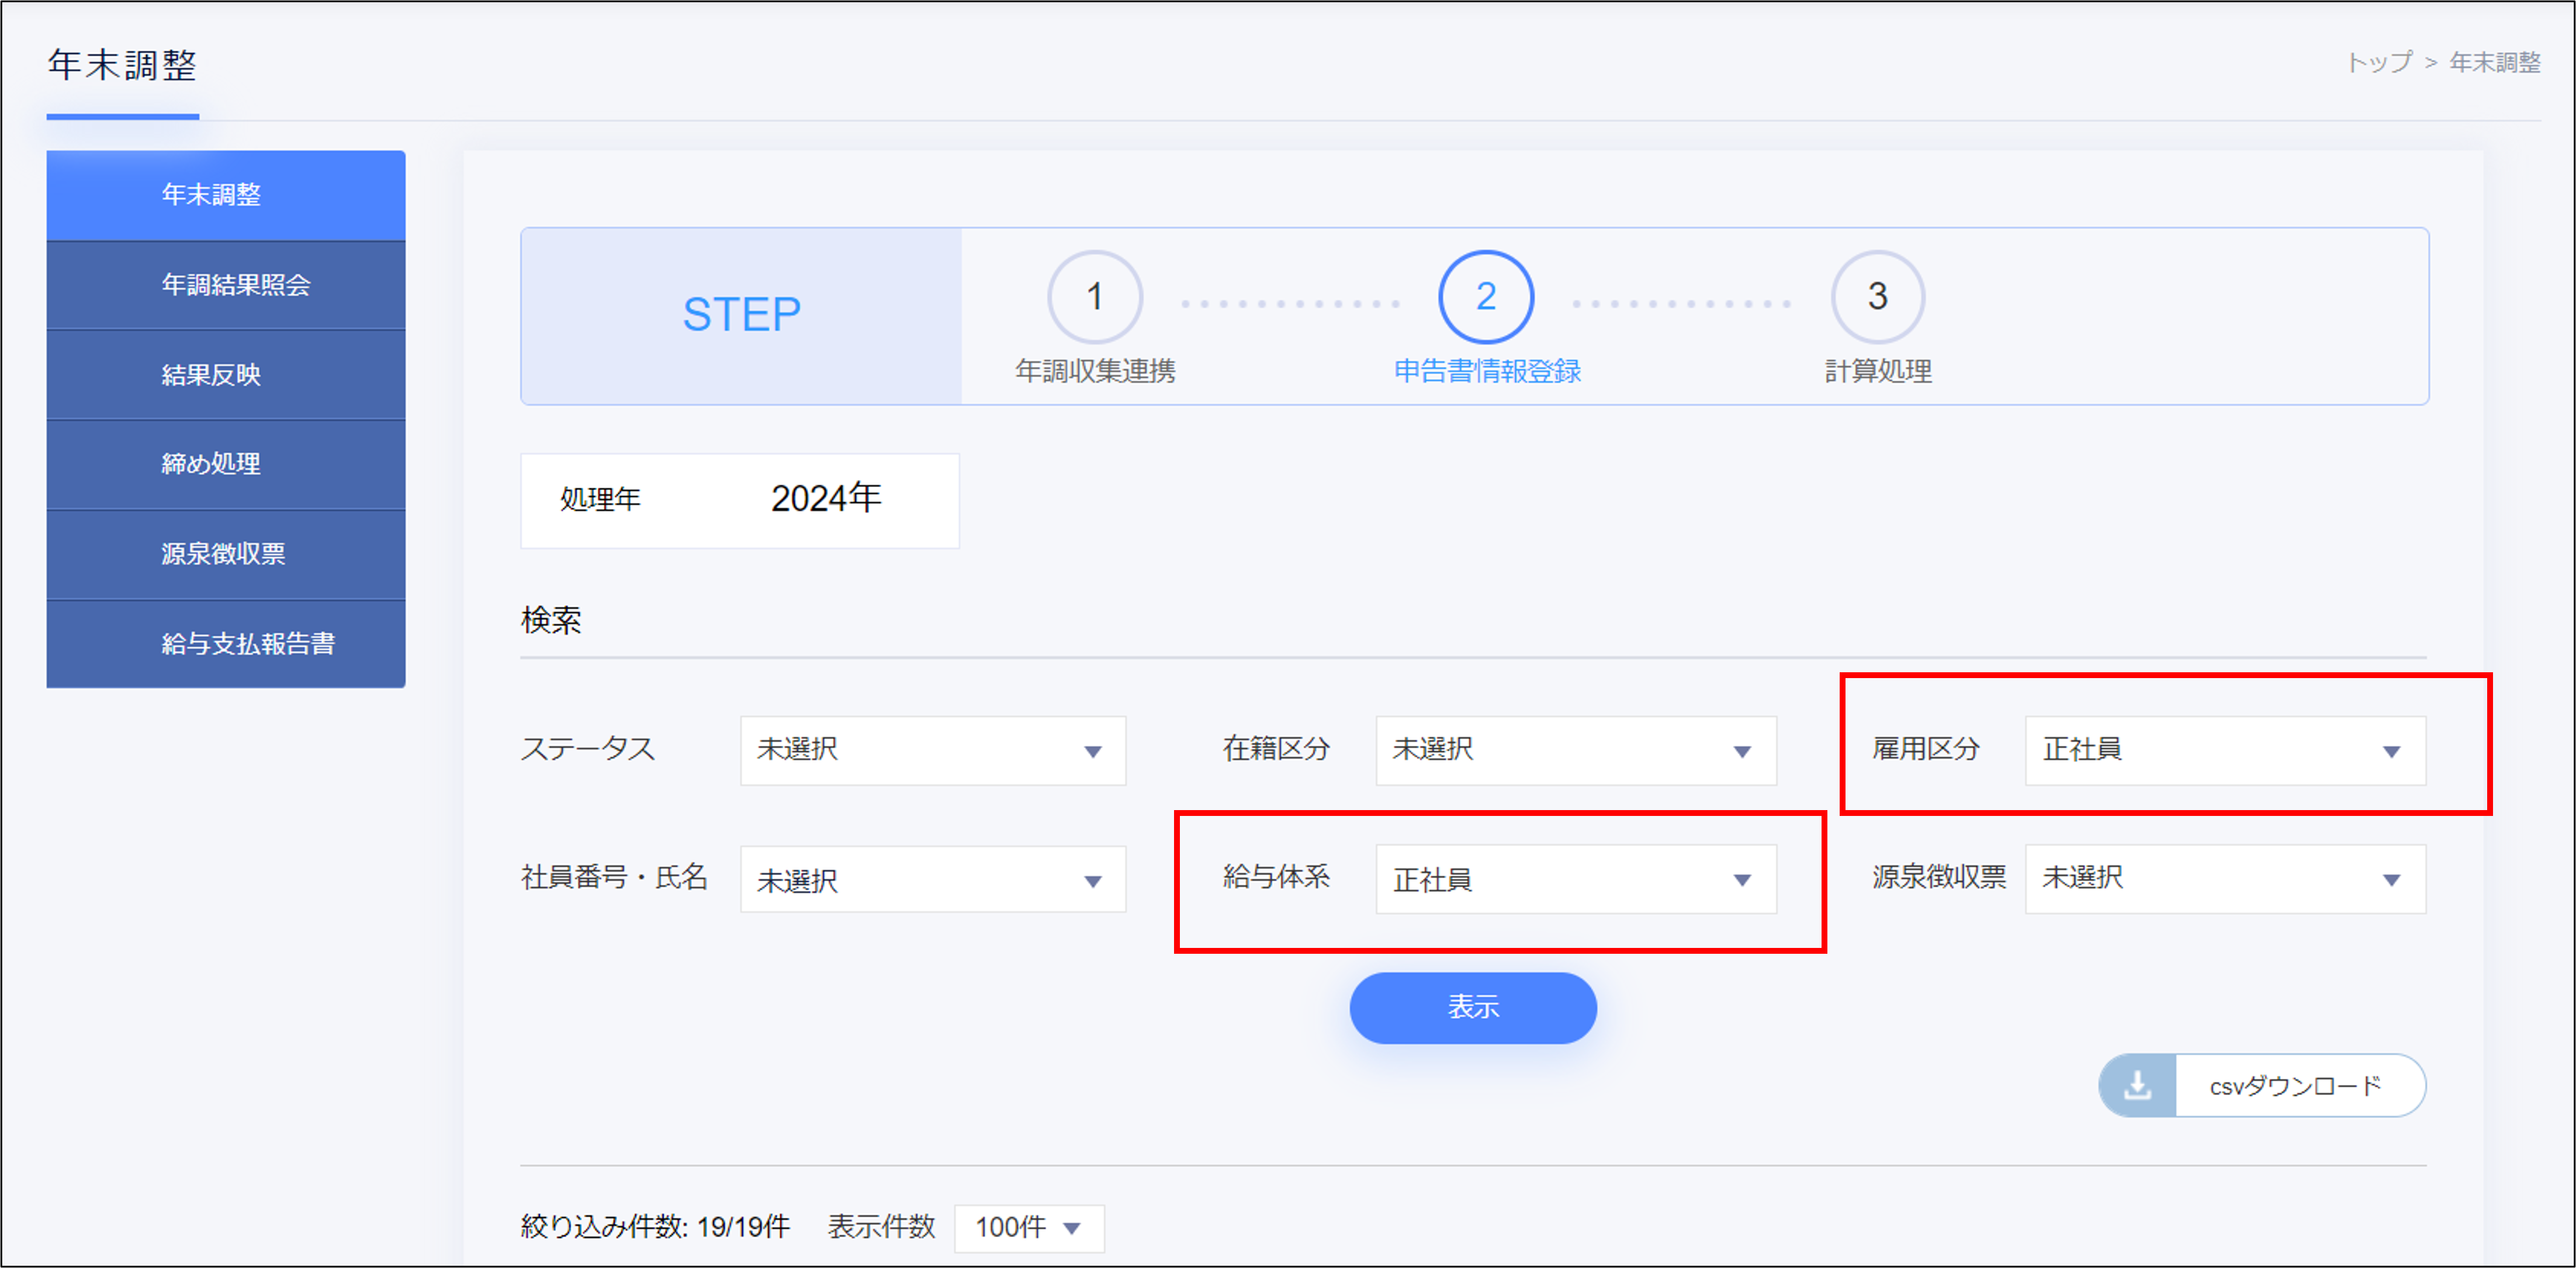The image size is (2576, 1268).
Task: Open the 在籍区分 dropdown
Action: (x=1575, y=751)
